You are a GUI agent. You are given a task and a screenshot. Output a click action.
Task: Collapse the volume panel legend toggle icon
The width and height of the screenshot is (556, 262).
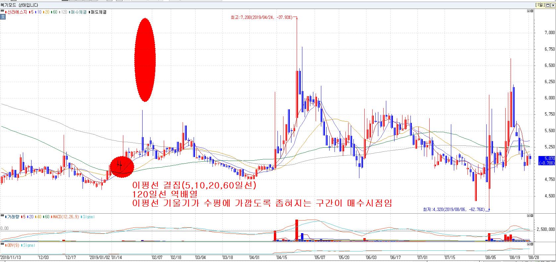(x=2, y=216)
